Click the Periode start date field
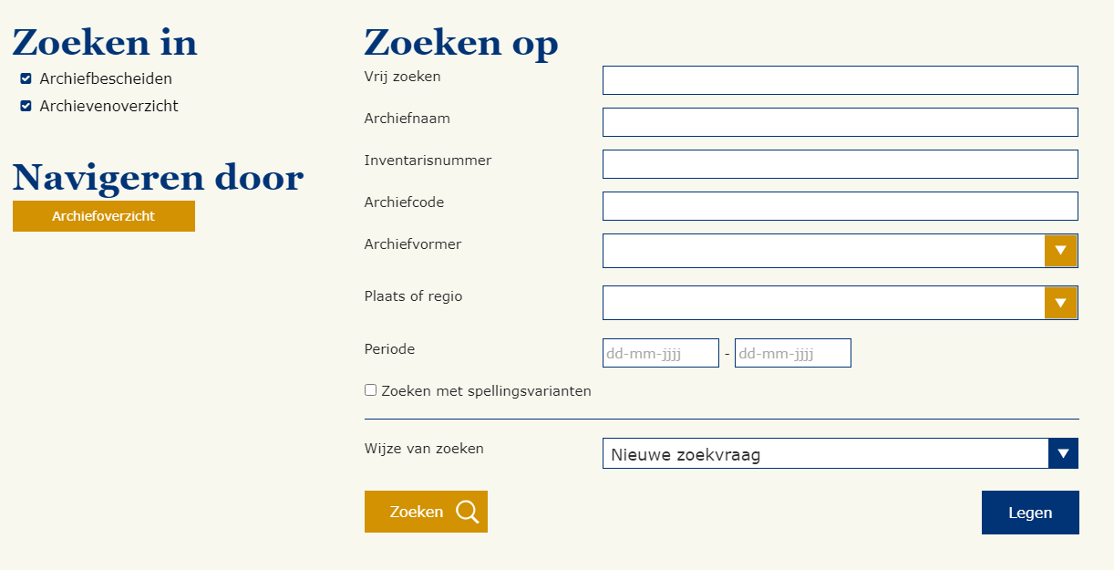Screen dimensions: 1114x570 pos(661,353)
